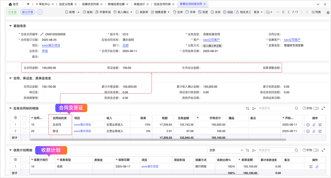This screenshot has height=178, width=331.
Task: Tick the select-all checkbox in 收款计划明细 header
Action: (x=24, y=160)
